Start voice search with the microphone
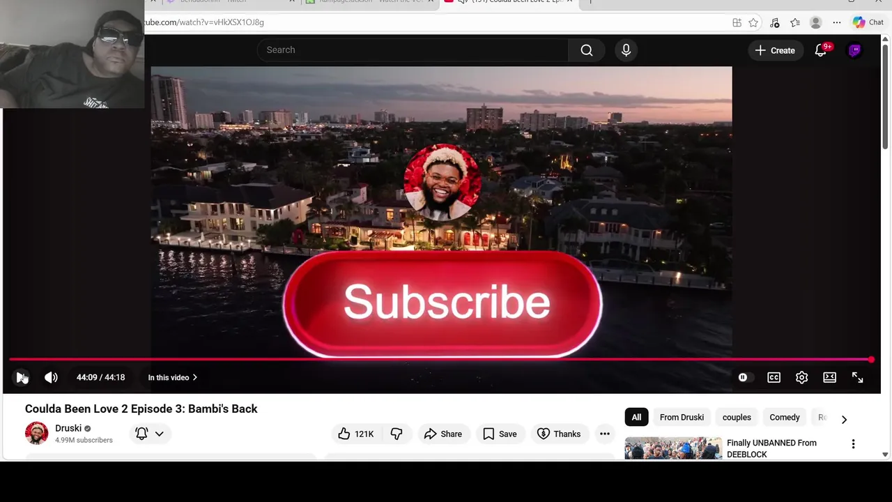Image resolution: width=892 pixels, height=502 pixels. 626,50
